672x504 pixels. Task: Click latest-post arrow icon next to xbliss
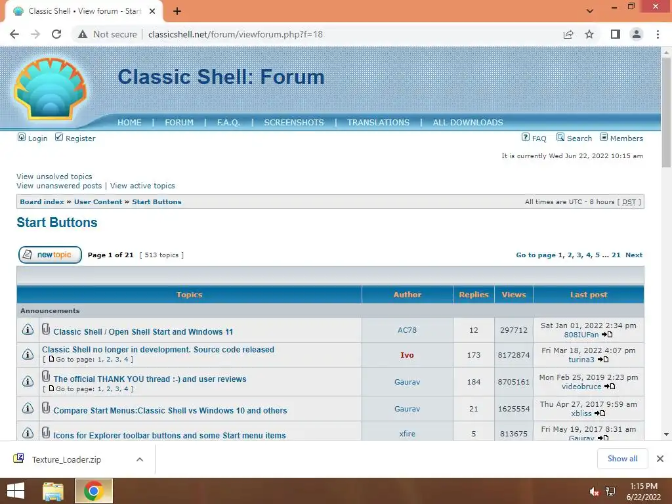pos(600,413)
